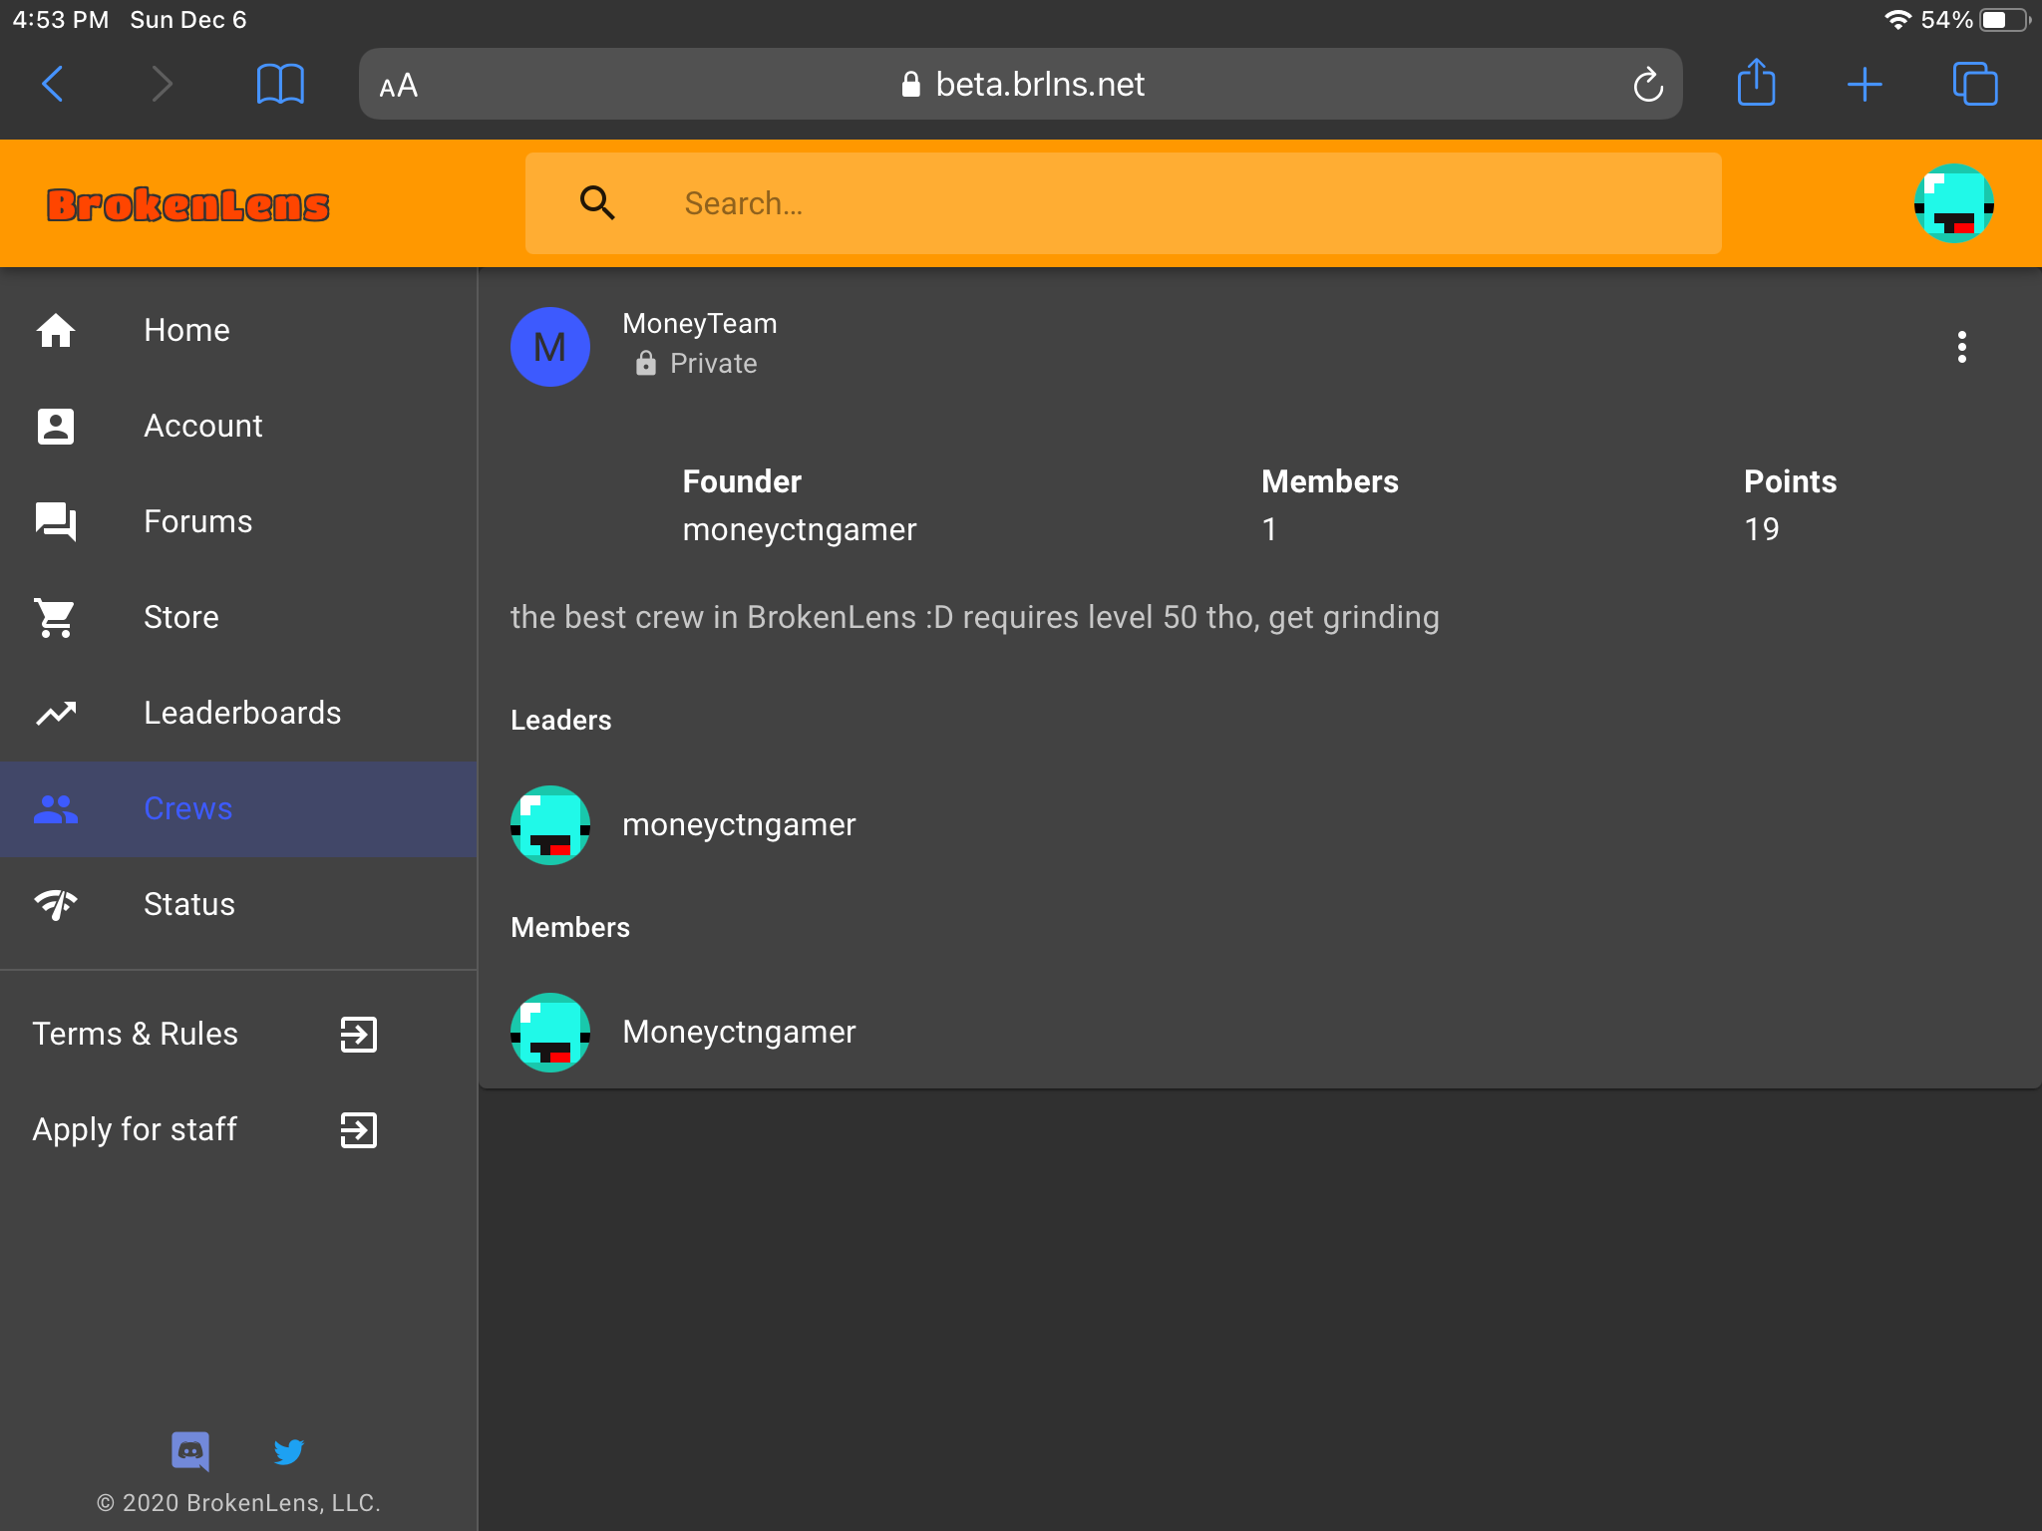
Task: Click the Search field in header
Action: tap(1123, 203)
